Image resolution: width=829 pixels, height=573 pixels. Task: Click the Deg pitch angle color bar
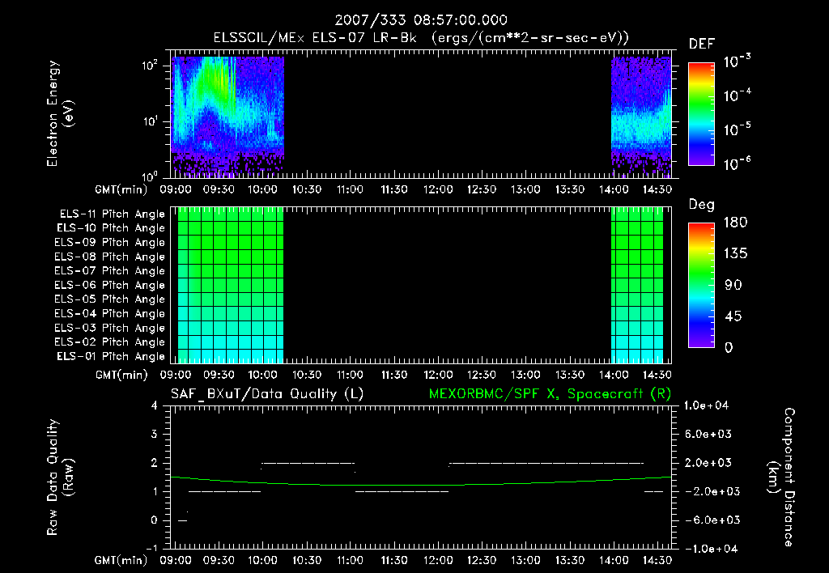(701, 286)
